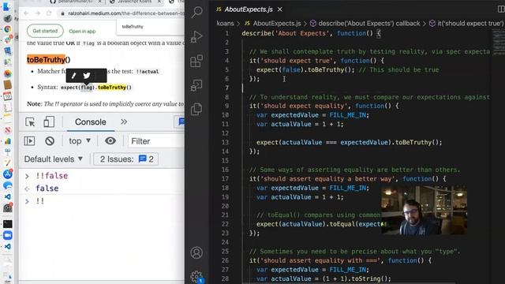
Task: Close the AboutExpects.js editor tab
Action: 280,9
